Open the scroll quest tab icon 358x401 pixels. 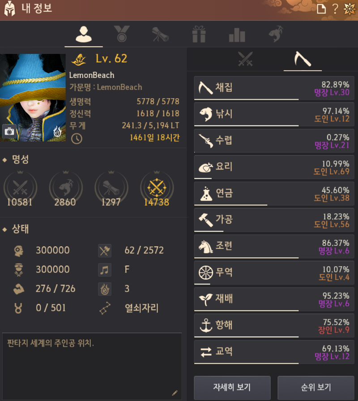tap(160, 34)
